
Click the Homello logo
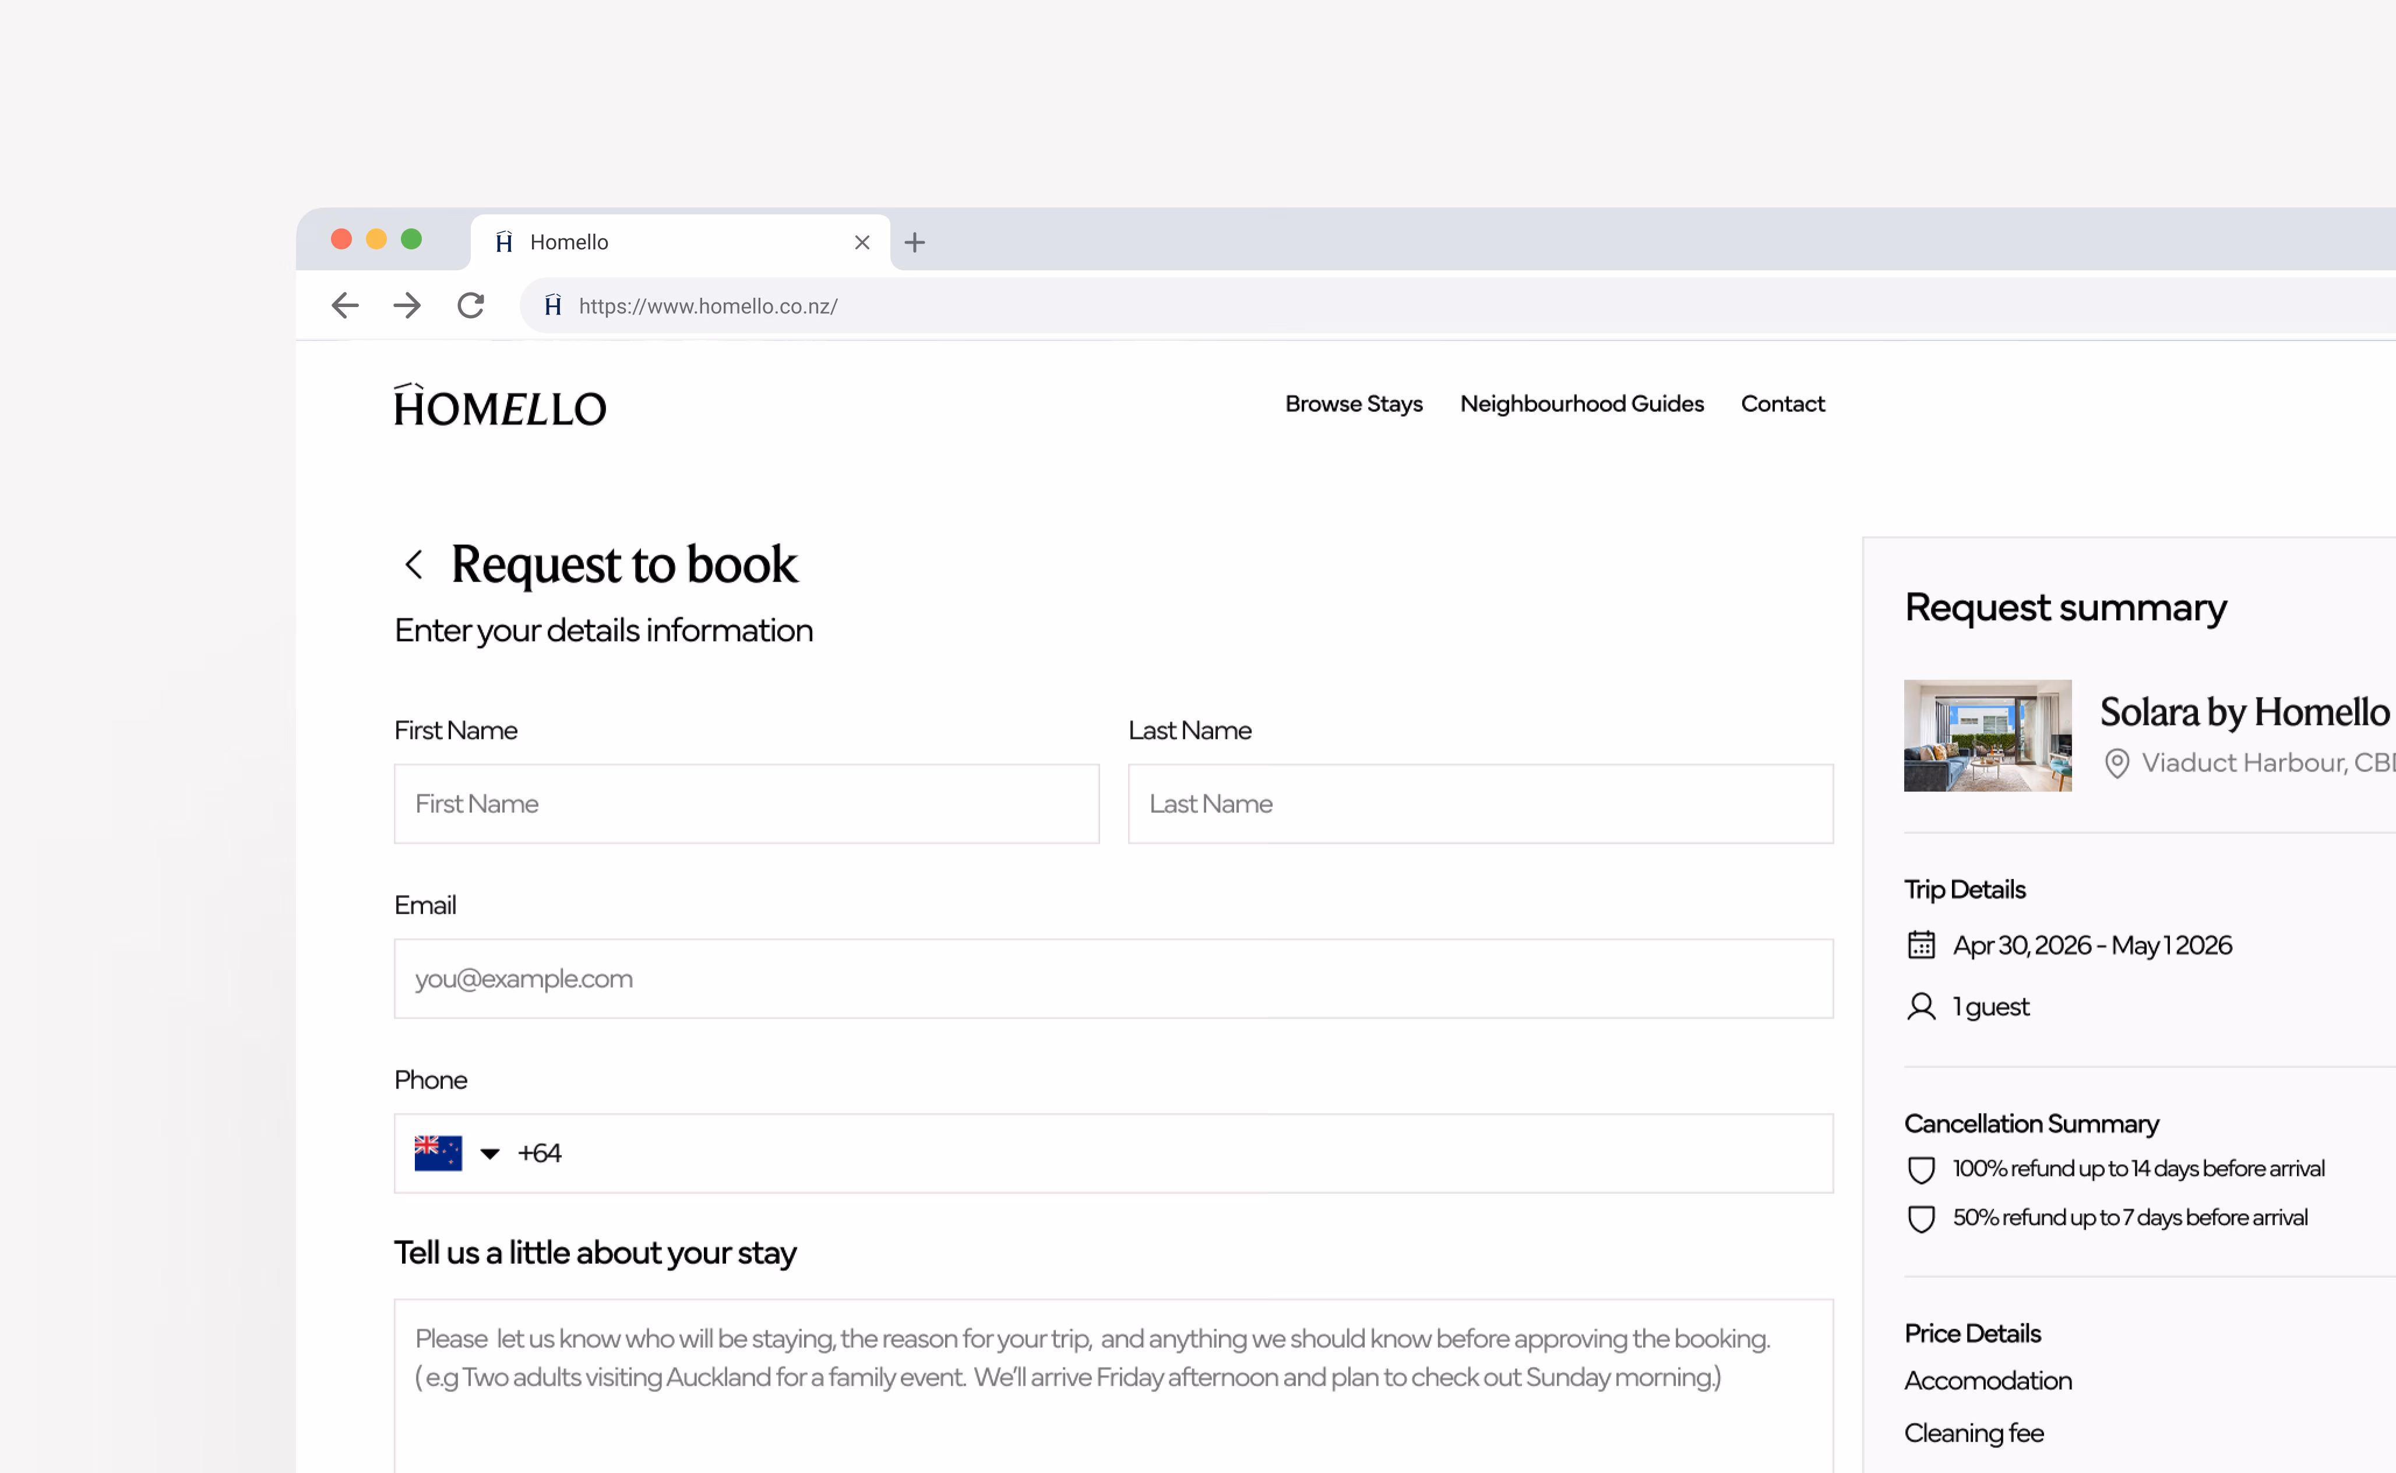(500, 406)
